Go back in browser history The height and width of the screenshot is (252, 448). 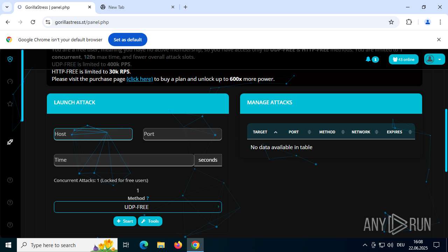8,22
